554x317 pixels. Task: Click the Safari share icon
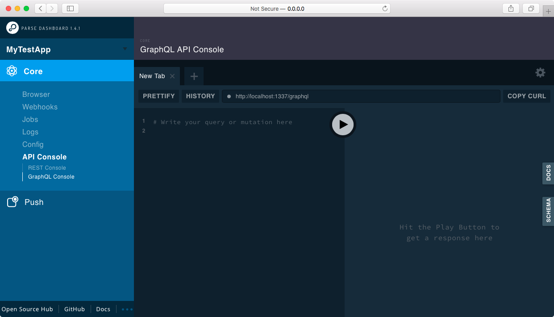pyautogui.click(x=510, y=8)
